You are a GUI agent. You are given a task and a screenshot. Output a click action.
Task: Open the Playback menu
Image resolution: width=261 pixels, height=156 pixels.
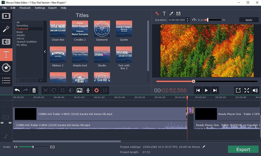[25, 8]
